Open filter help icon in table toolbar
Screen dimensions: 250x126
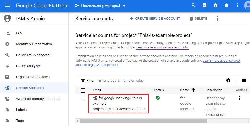pos(228,80)
